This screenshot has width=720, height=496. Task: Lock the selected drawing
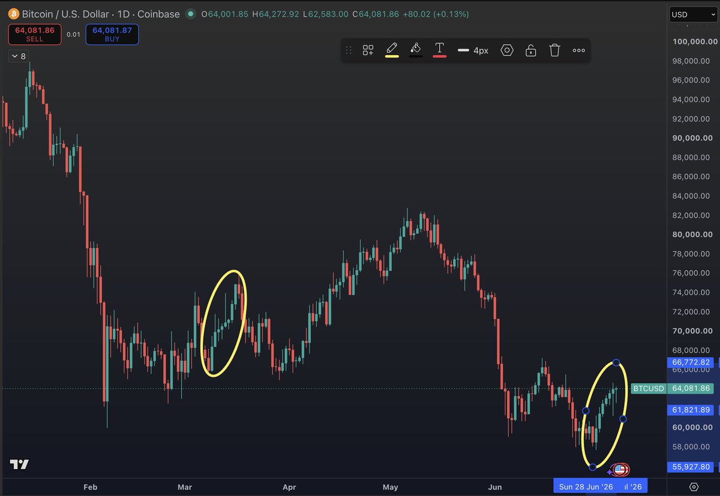point(530,50)
